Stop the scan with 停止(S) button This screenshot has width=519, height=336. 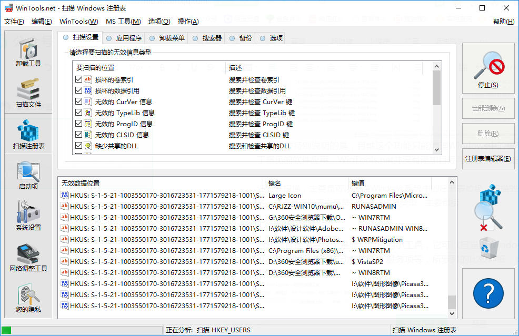click(488, 68)
